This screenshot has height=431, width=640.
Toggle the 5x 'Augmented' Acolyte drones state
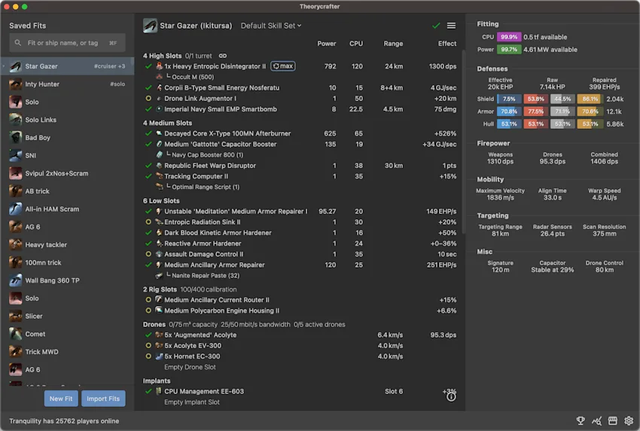148,335
